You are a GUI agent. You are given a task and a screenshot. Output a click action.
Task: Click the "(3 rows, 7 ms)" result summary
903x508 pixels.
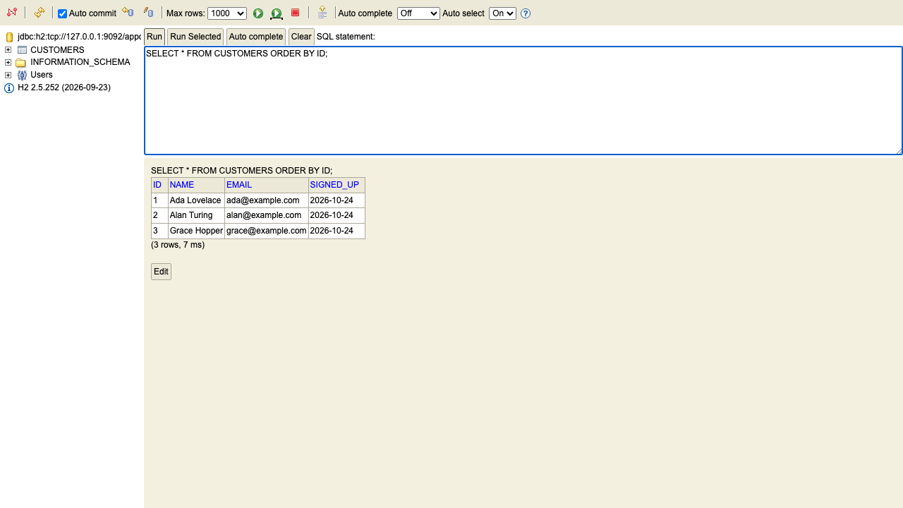[178, 245]
